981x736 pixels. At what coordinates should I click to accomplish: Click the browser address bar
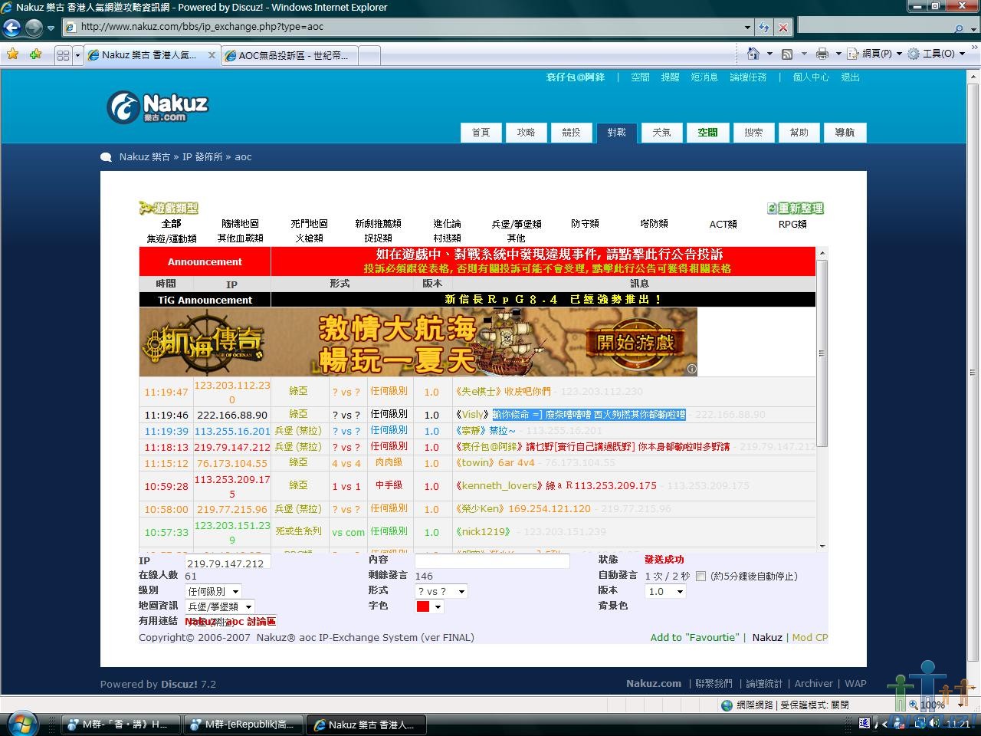[x=410, y=27]
